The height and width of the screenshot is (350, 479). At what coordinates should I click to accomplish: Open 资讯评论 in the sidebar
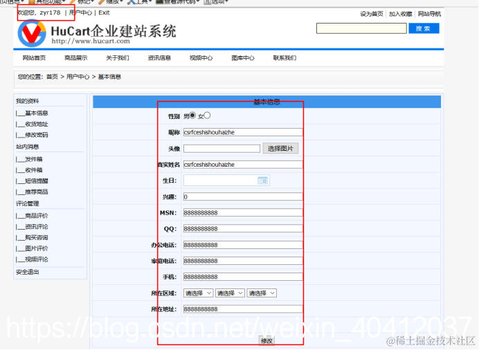(x=37, y=227)
